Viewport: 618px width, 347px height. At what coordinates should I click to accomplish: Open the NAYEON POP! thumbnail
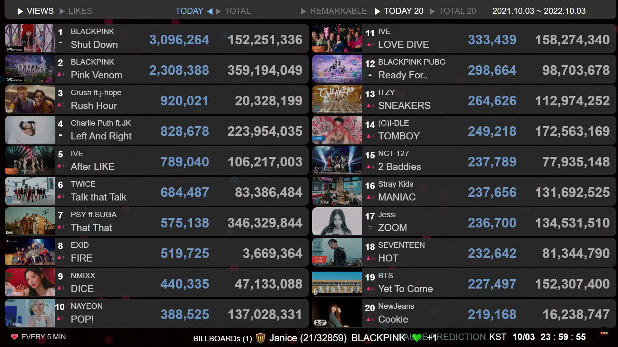(x=30, y=313)
